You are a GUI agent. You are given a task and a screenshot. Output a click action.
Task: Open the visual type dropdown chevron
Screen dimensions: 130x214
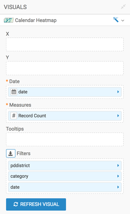coord(123,21)
